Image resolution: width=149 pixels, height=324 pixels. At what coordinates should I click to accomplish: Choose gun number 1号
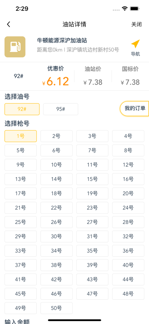coord(21,136)
